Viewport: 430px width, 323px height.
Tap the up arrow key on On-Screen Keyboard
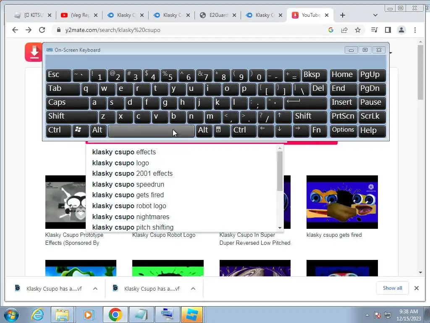(283, 117)
